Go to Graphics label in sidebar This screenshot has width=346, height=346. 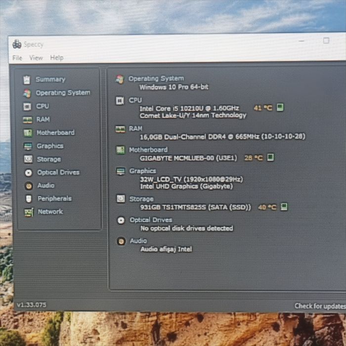[50, 146]
